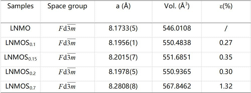Click the slash in LNMO strain cell
251x93 pixels.
click(x=226, y=28)
